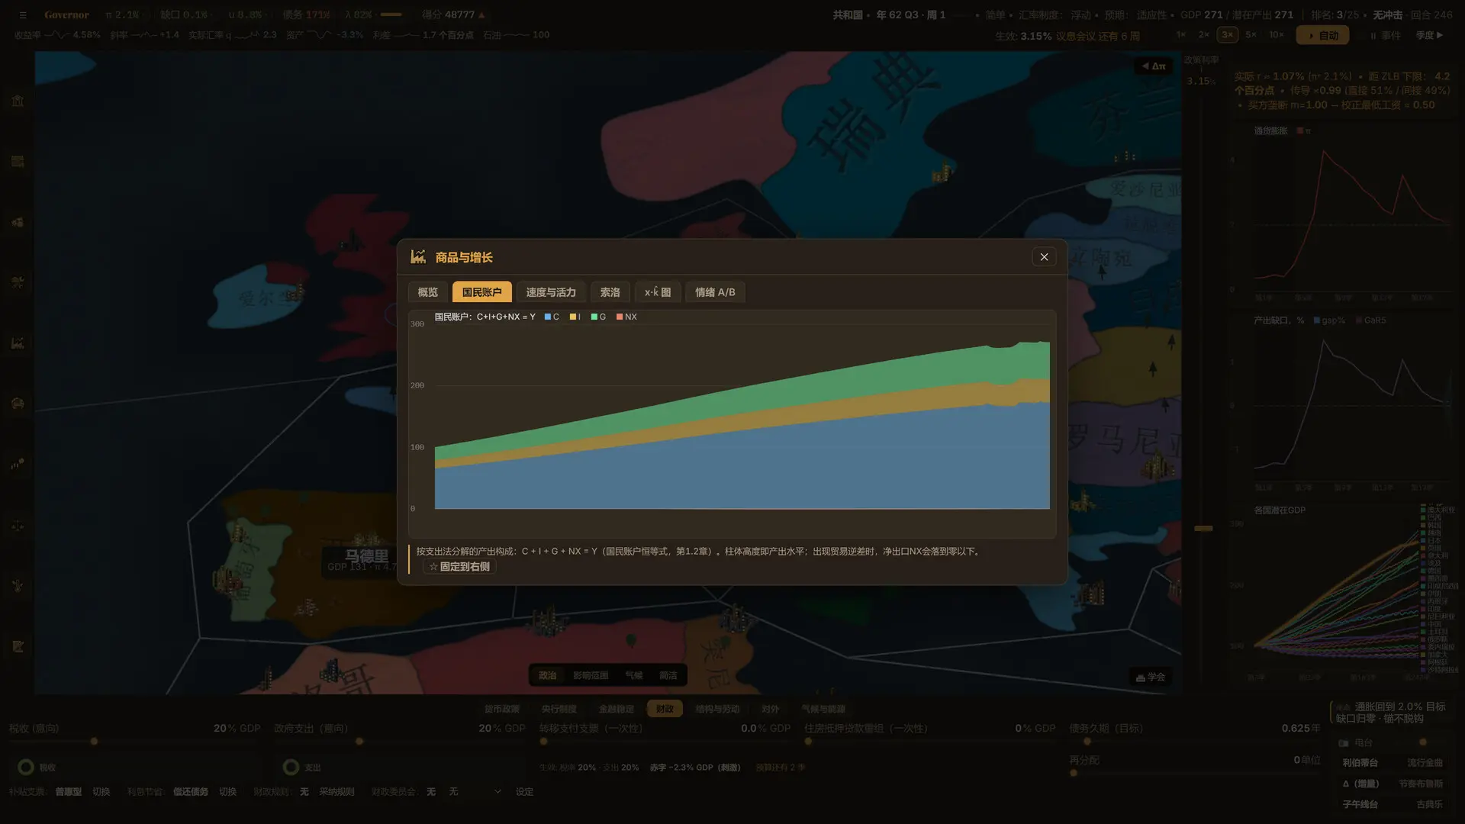Open the 索洛 tab
Image resolution: width=1465 pixels, height=824 pixels.
pyautogui.click(x=610, y=292)
